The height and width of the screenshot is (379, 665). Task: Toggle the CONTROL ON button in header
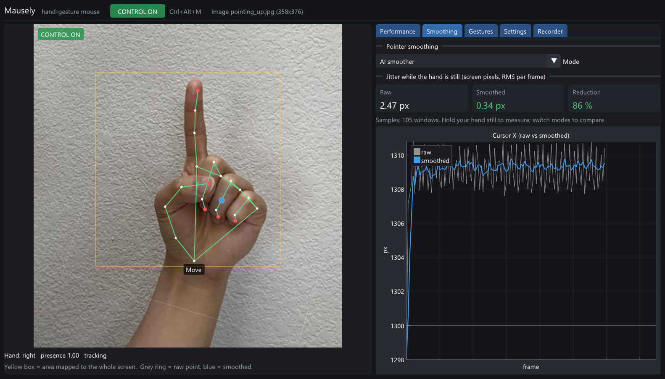pos(137,11)
